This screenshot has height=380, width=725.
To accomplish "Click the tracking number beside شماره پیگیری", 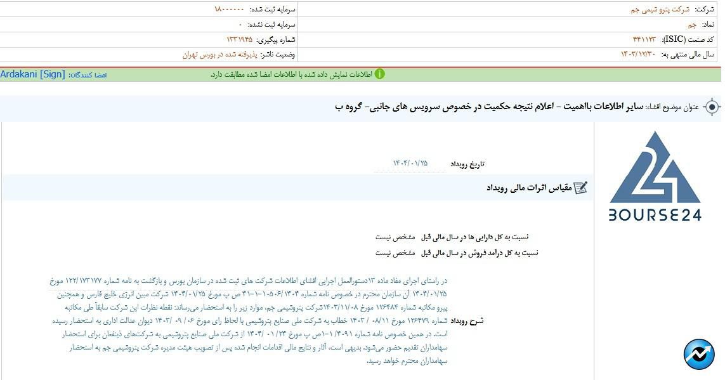I will click(240, 39).
